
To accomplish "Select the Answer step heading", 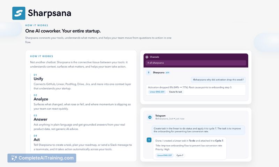I will point(40,119).
